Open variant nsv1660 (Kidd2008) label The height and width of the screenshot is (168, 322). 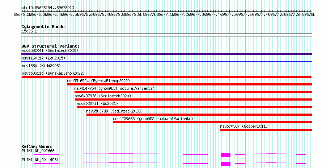tap(41, 66)
